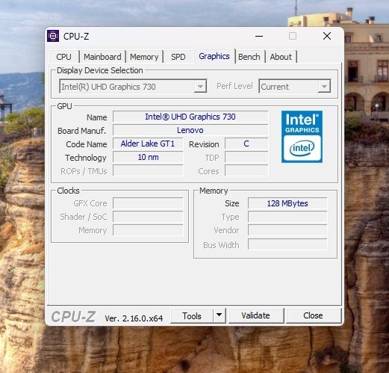The image size is (389, 373).
Task: Go to the Memory tab
Action: pyautogui.click(x=144, y=57)
